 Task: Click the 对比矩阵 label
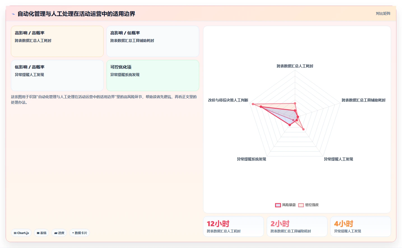coord(383,13)
